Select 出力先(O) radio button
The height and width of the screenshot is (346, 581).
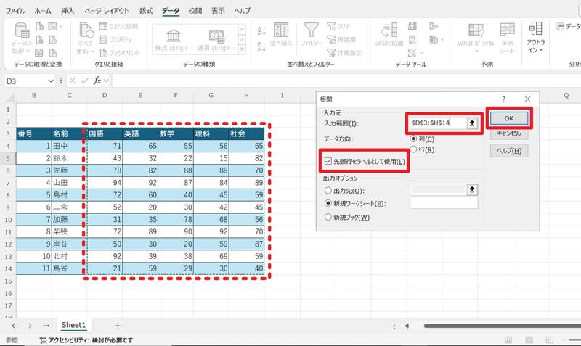tap(328, 191)
